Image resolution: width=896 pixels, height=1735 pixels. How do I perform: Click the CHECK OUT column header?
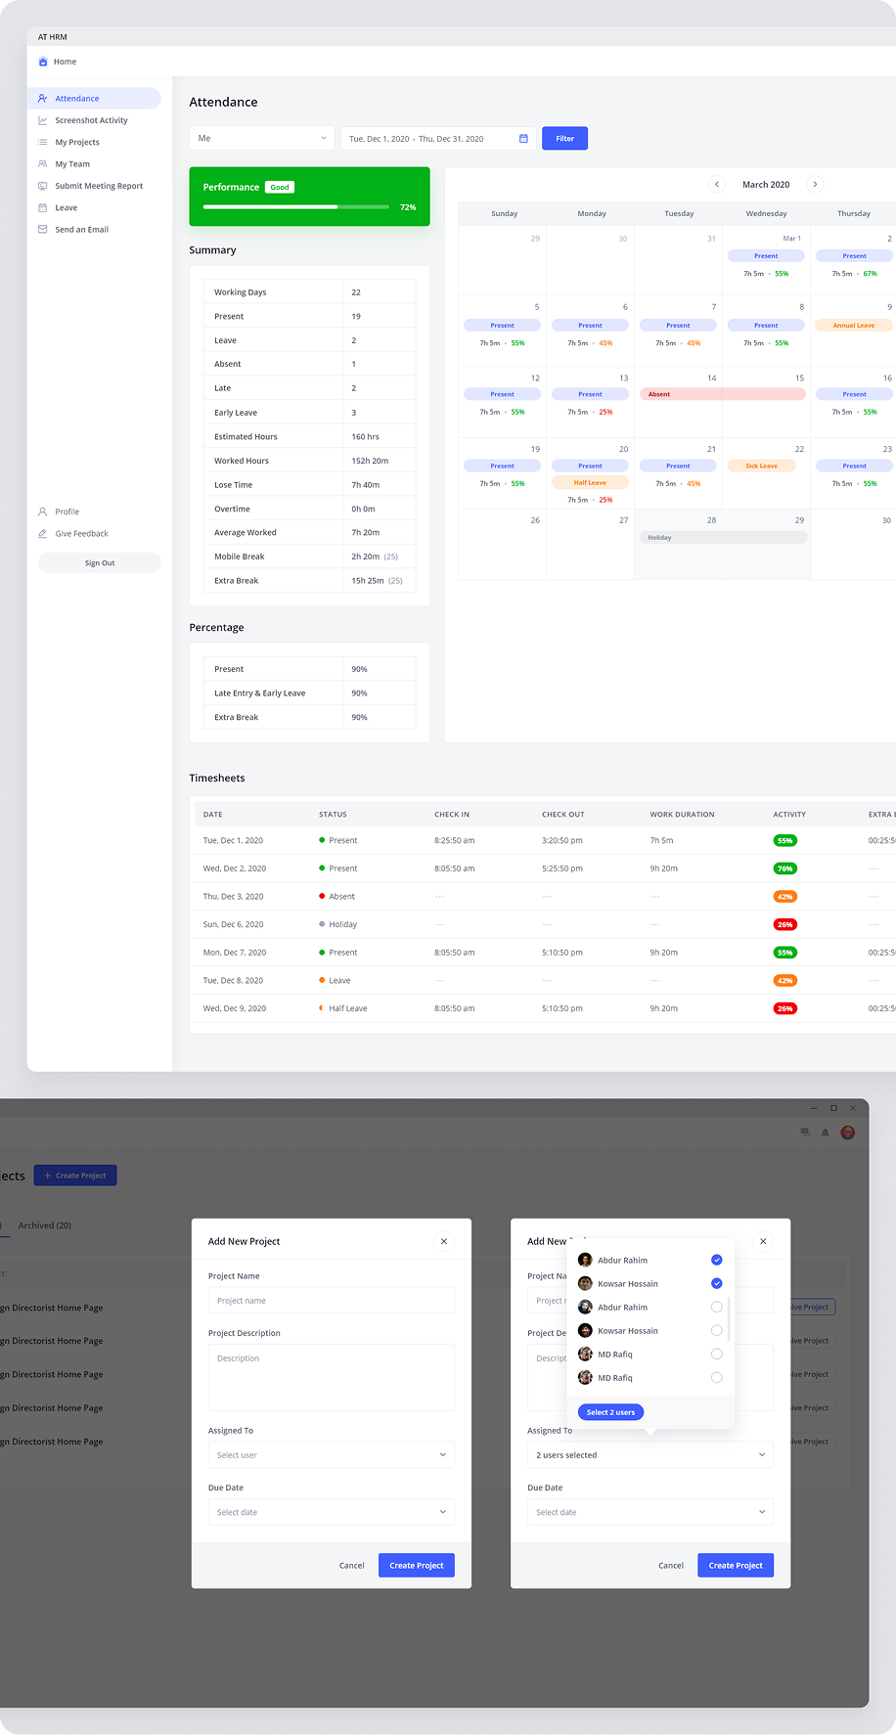pyautogui.click(x=563, y=815)
